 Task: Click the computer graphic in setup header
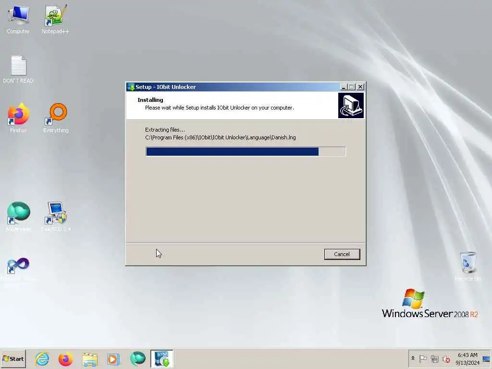coord(351,105)
